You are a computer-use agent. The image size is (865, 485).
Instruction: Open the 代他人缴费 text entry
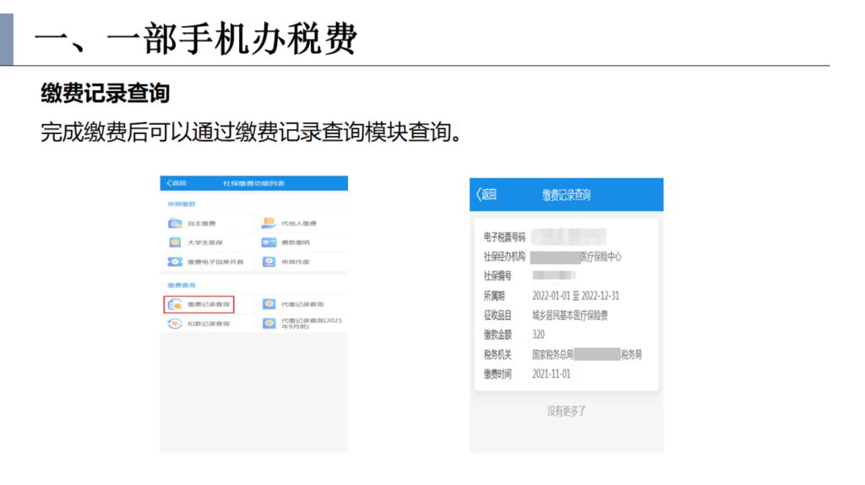tap(298, 224)
